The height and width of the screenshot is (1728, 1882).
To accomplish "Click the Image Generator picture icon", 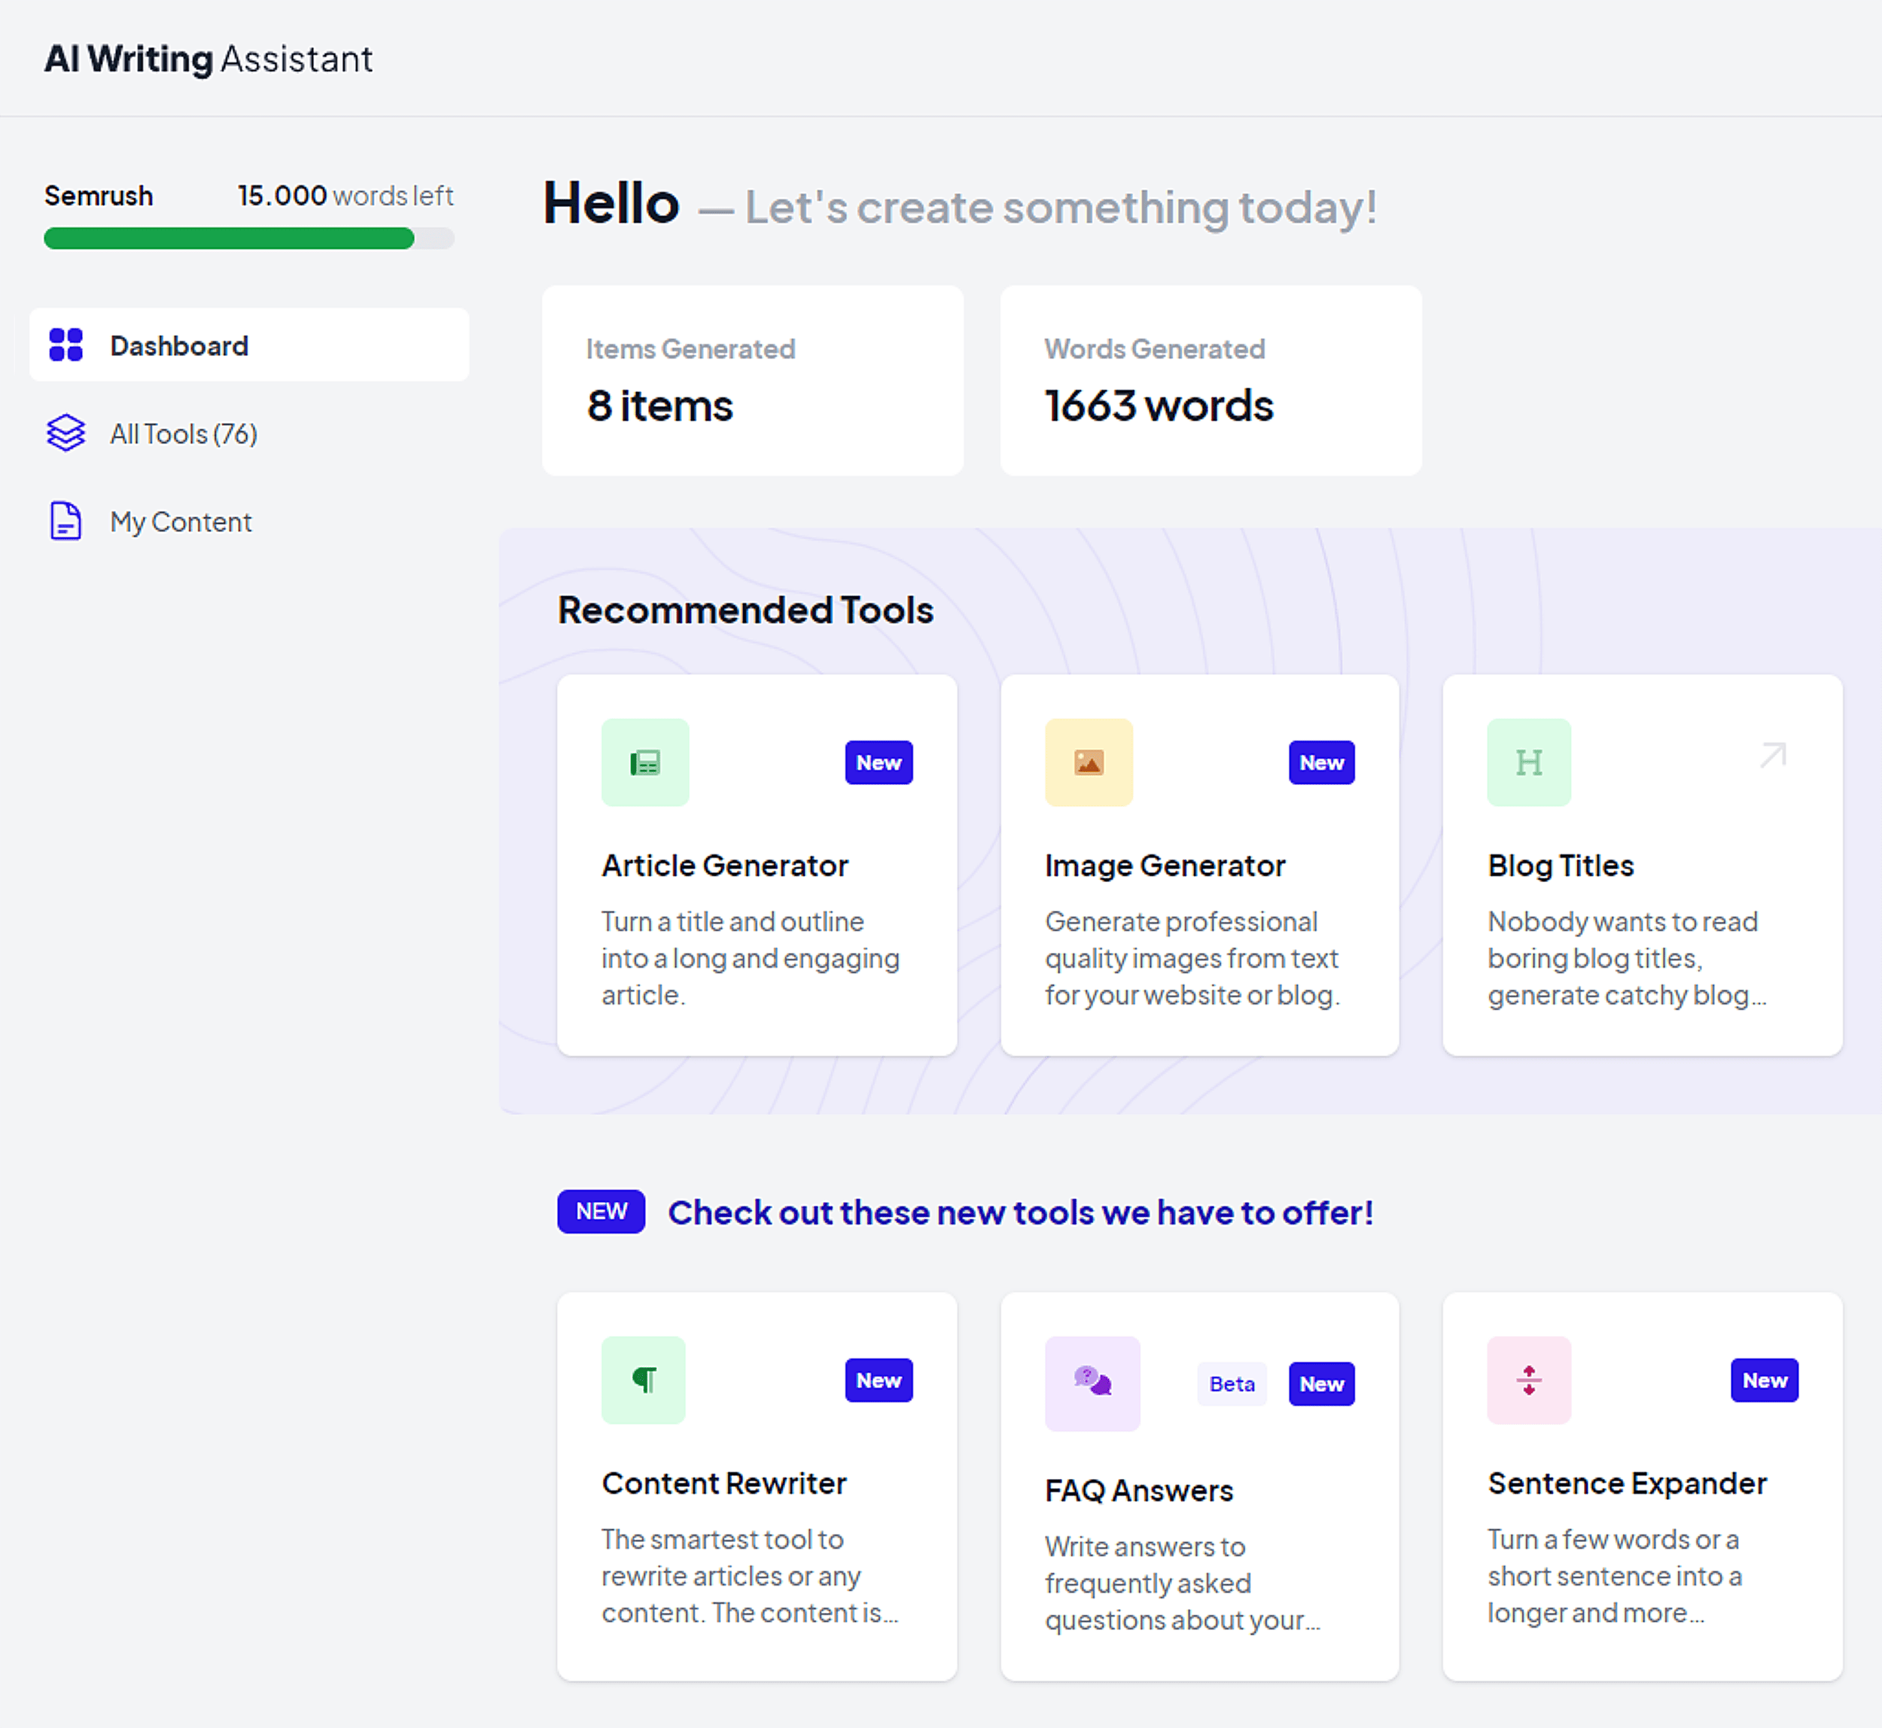I will coord(1089,762).
